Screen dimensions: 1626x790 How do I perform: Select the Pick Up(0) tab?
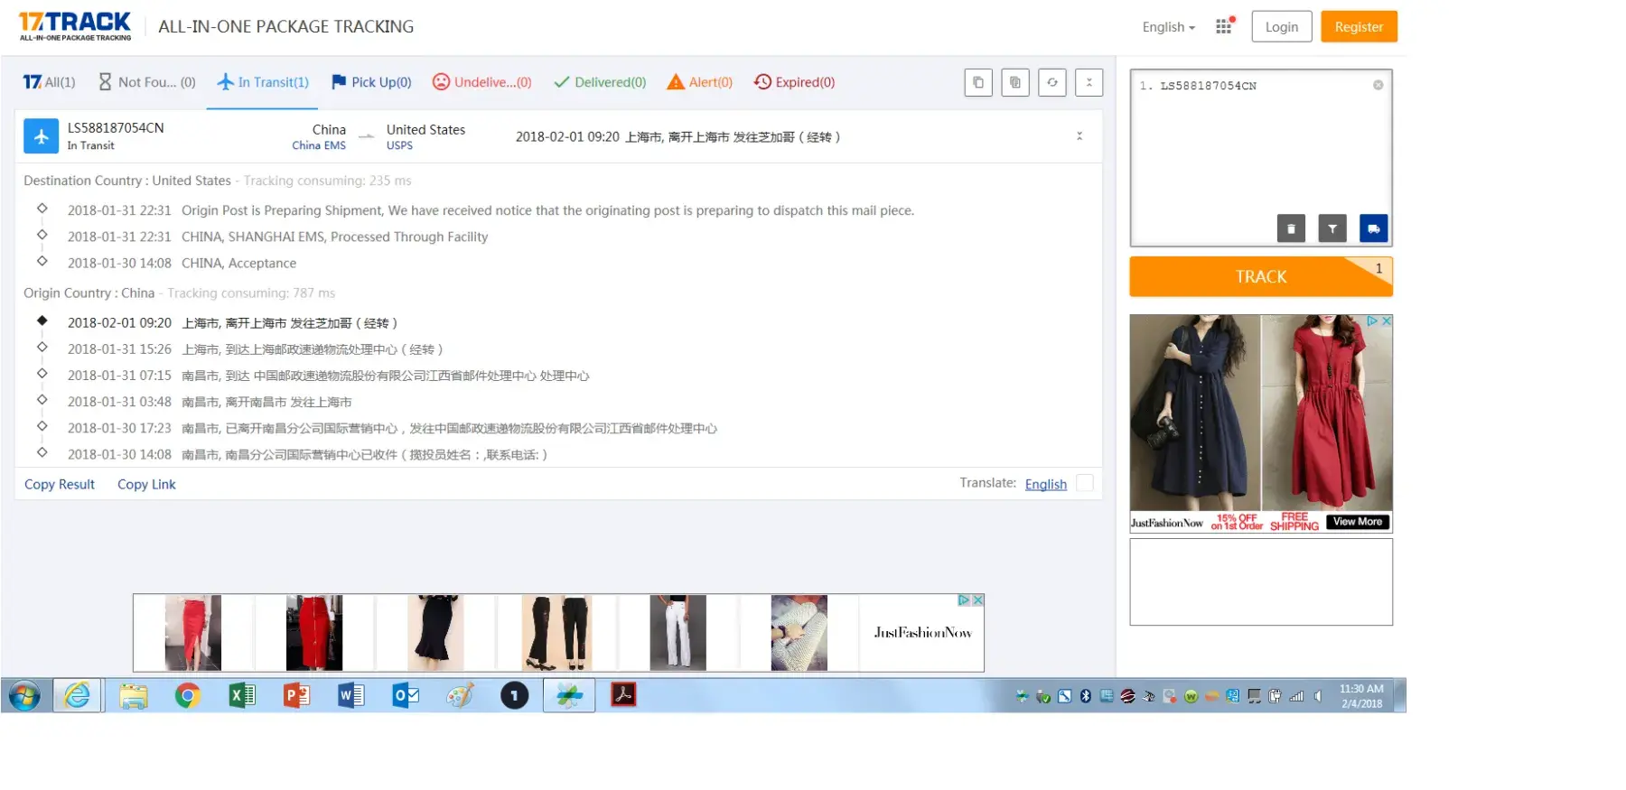371,82
